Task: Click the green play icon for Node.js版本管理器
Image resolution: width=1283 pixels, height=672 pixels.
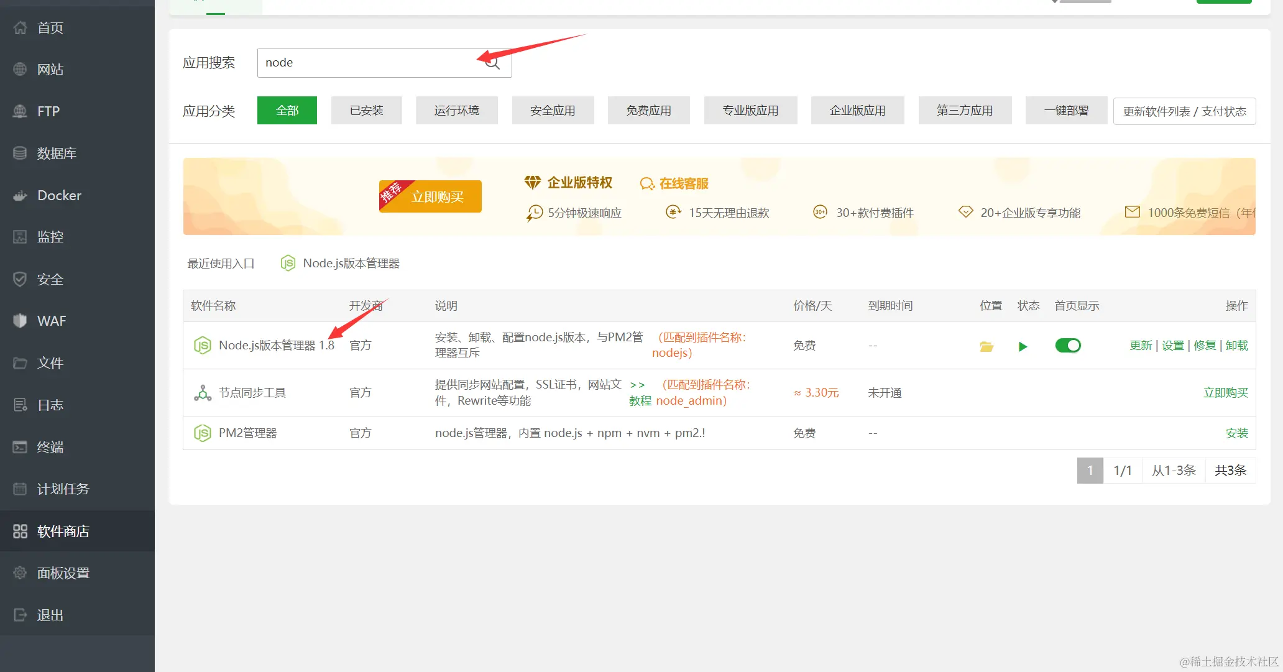Action: [x=1023, y=346]
